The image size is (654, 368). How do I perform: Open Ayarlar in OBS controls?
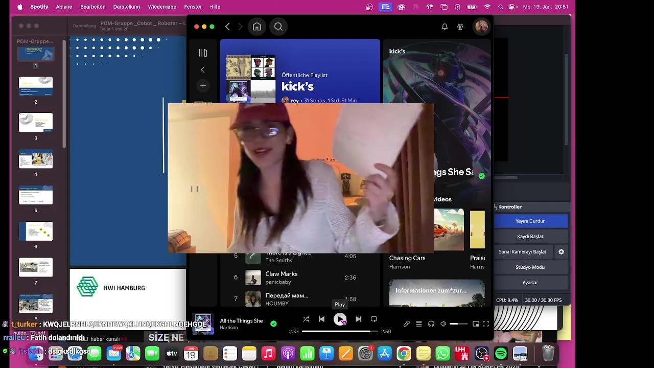tap(530, 282)
